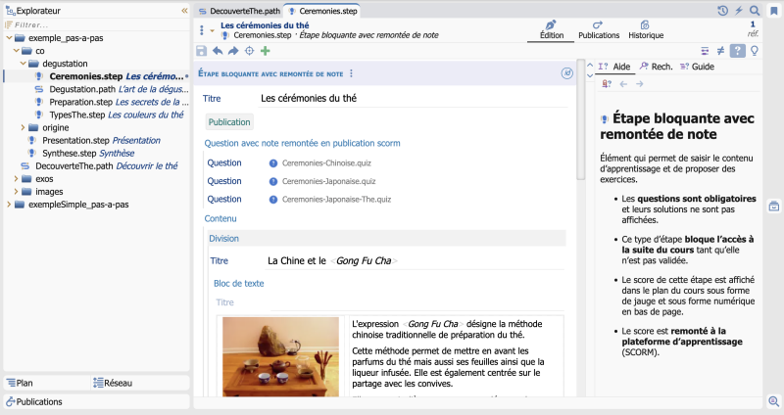The height and width of the screenshot is (415, 784).
Task: Click the tea set image thumbnail
Action: 280,356
